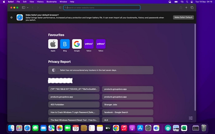
Task: Go forward with the forward arrow
Action: pos(38,8)
